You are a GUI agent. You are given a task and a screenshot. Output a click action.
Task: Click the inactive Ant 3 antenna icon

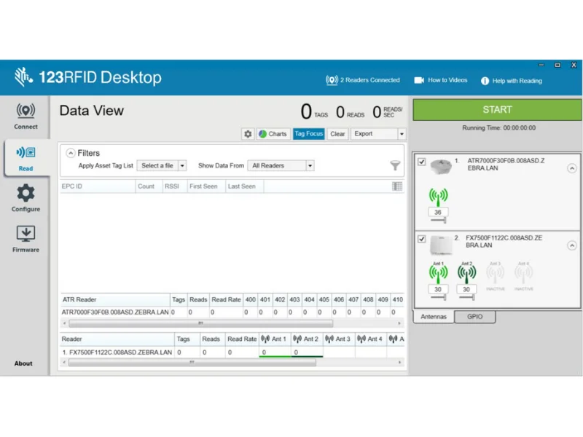pos(495,273)
